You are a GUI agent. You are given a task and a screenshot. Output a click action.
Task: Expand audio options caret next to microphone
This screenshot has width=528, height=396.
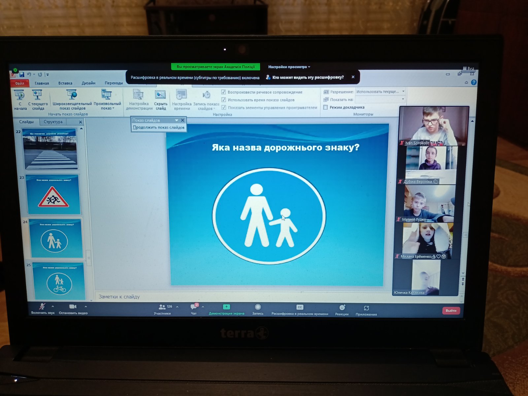[x=53, y=307]
